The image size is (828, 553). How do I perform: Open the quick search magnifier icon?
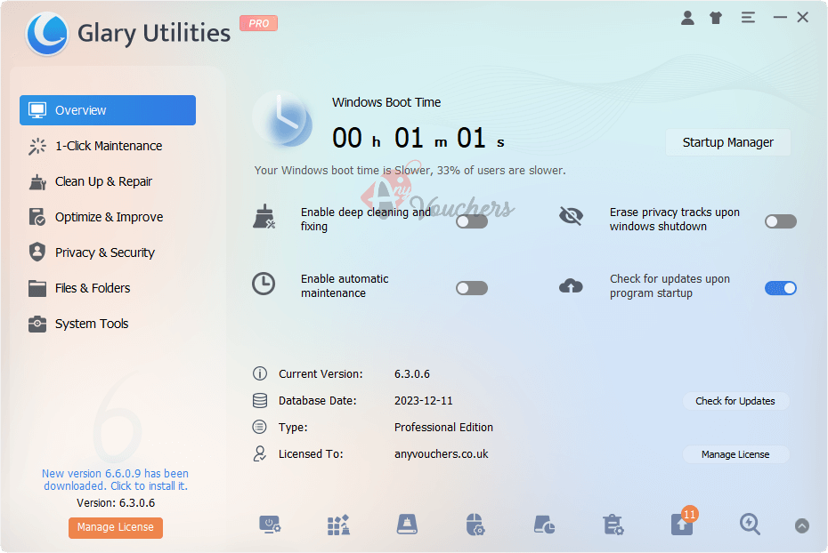[750, 525]
